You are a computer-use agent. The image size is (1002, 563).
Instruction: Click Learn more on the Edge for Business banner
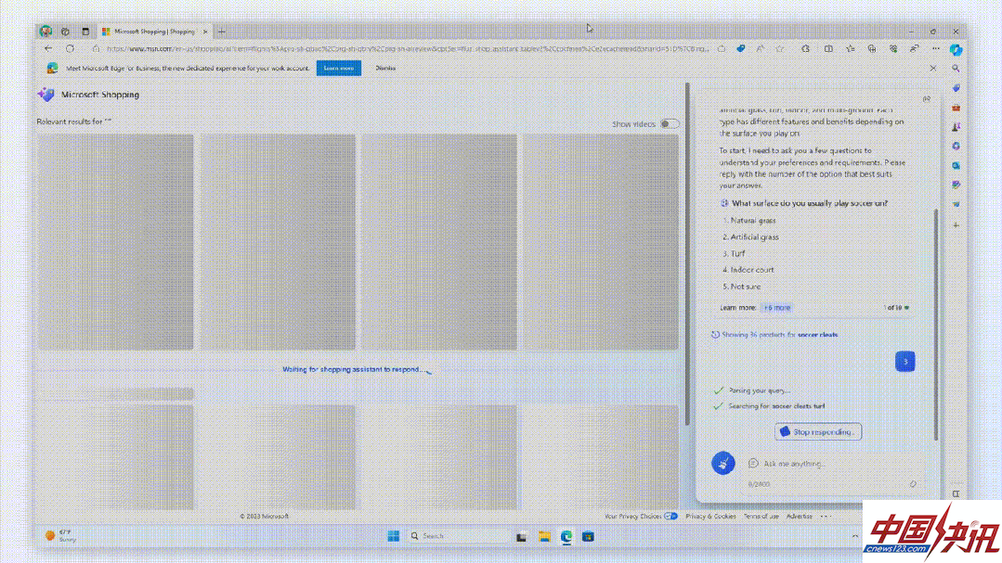click(x=339, y=68)
